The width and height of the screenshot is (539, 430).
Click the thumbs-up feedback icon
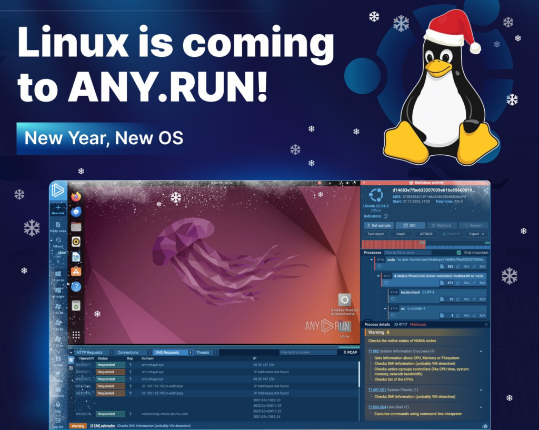(x=485, y=426)
